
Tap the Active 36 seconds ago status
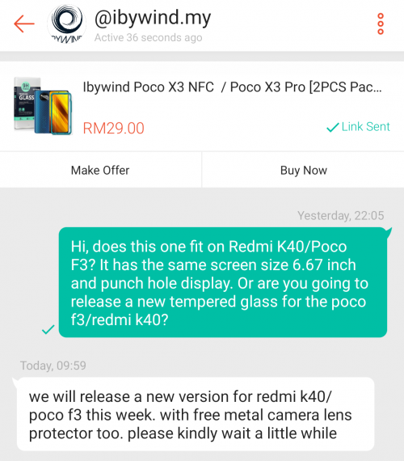click(x=148, y=38)
